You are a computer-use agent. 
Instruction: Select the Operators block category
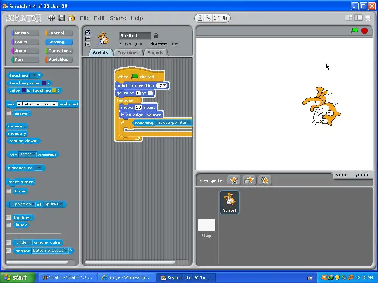pyautogui.click(x=59, y=51)
